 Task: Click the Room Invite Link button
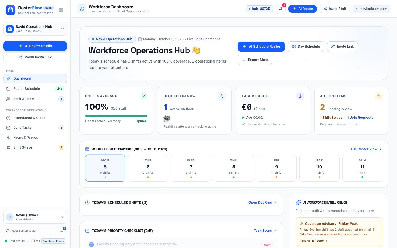[x=35, y=57]
